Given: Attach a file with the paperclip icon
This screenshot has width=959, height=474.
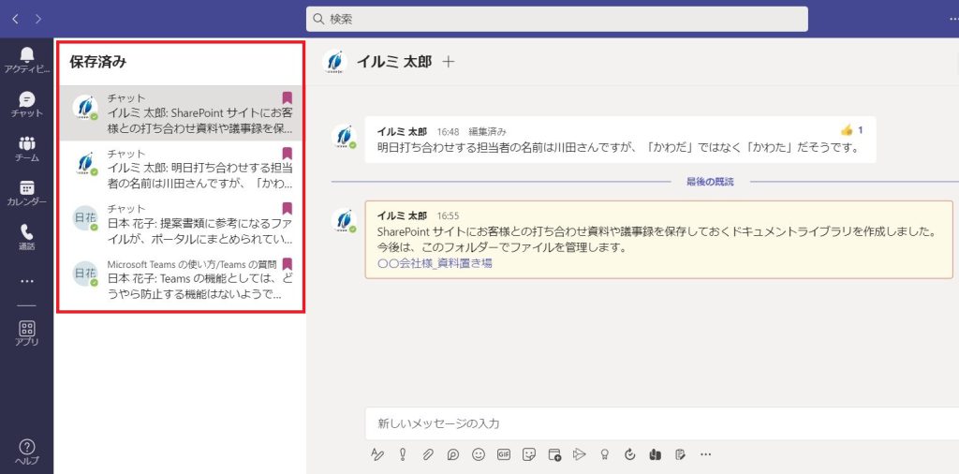Looking at the screenshot, I should tap(428, 454).
